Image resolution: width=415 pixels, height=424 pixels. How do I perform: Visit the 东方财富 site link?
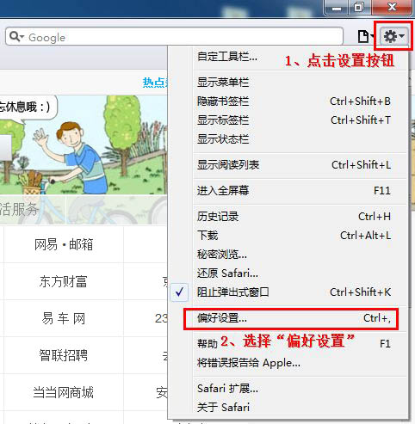click(x=63, y=281)
